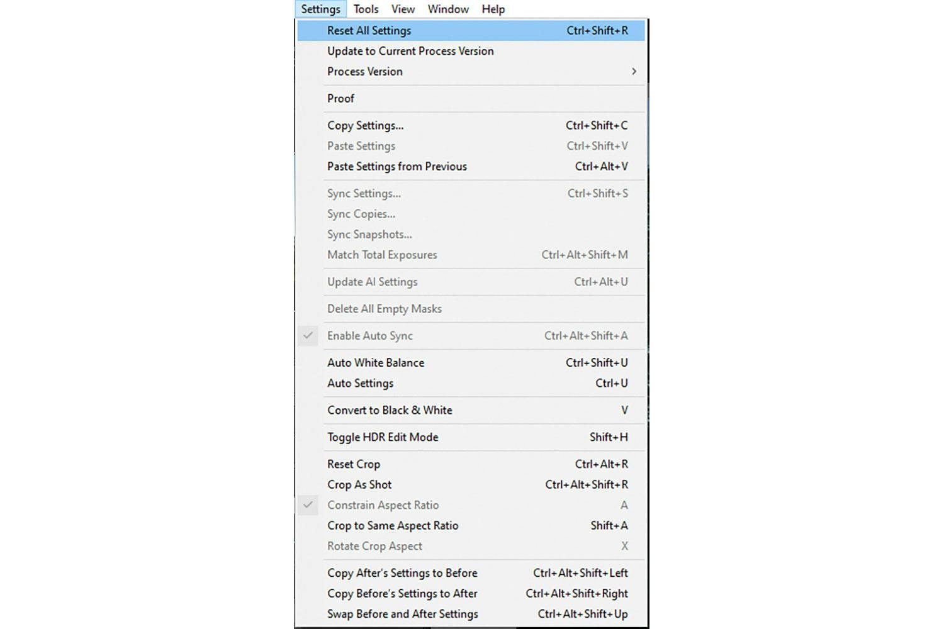Expand the Process Version submenu arrow
This screenshot has width=944, height=629.
[x=634, y=72]
